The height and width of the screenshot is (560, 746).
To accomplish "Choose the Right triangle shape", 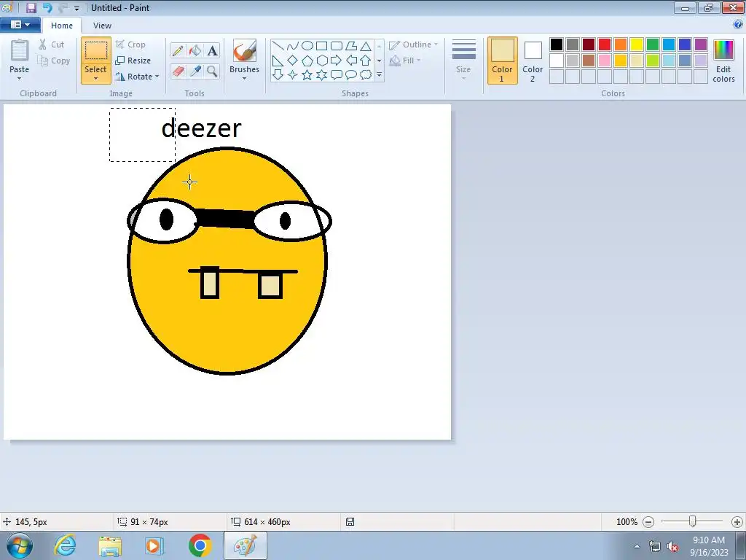I will (x=278, y=61).
